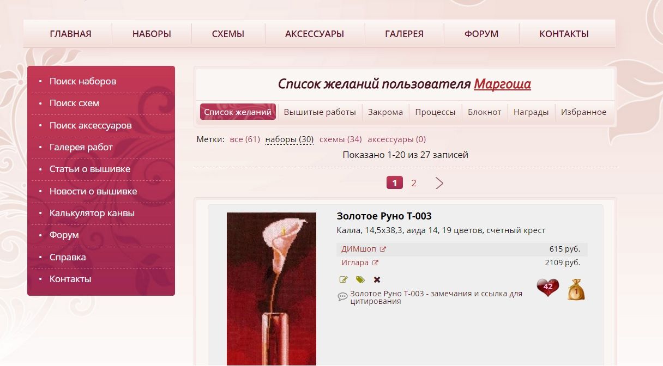Show все (61) items filter
This screenshot has height=366, width=663.
245,139
